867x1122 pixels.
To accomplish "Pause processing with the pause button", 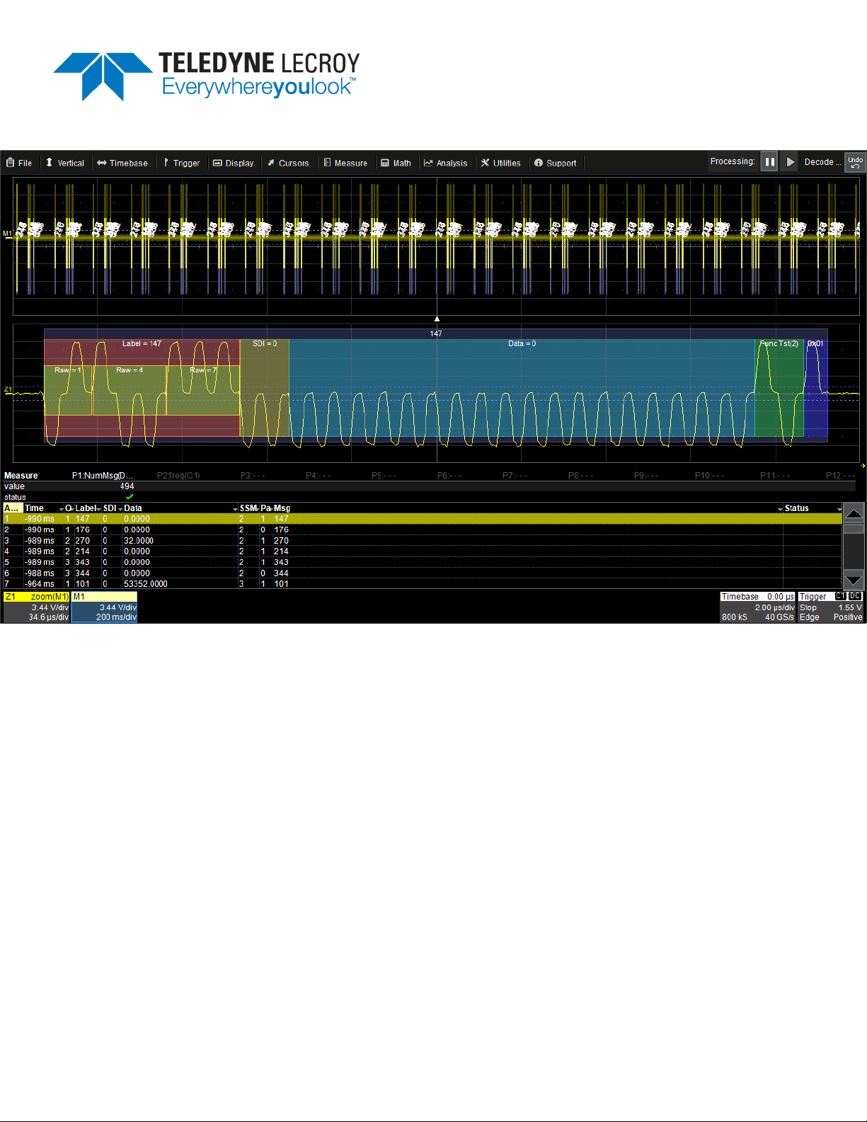I will tap(769, 161).
